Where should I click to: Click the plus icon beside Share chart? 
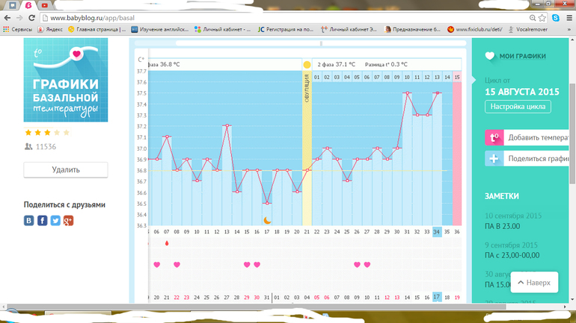tap(494, 159)
